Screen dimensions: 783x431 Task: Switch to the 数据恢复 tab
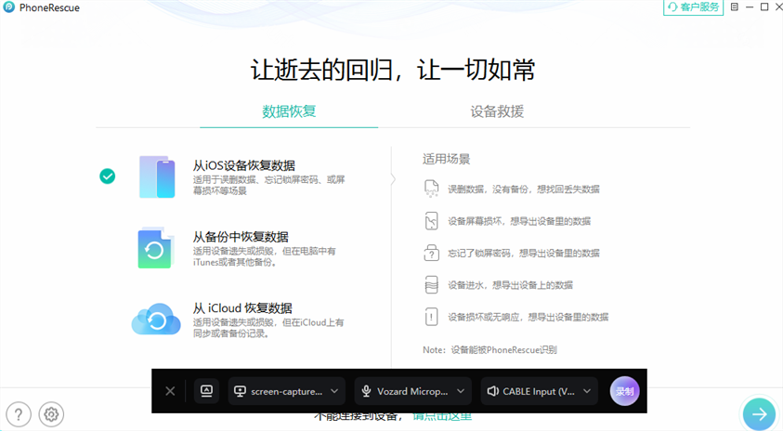289,111
